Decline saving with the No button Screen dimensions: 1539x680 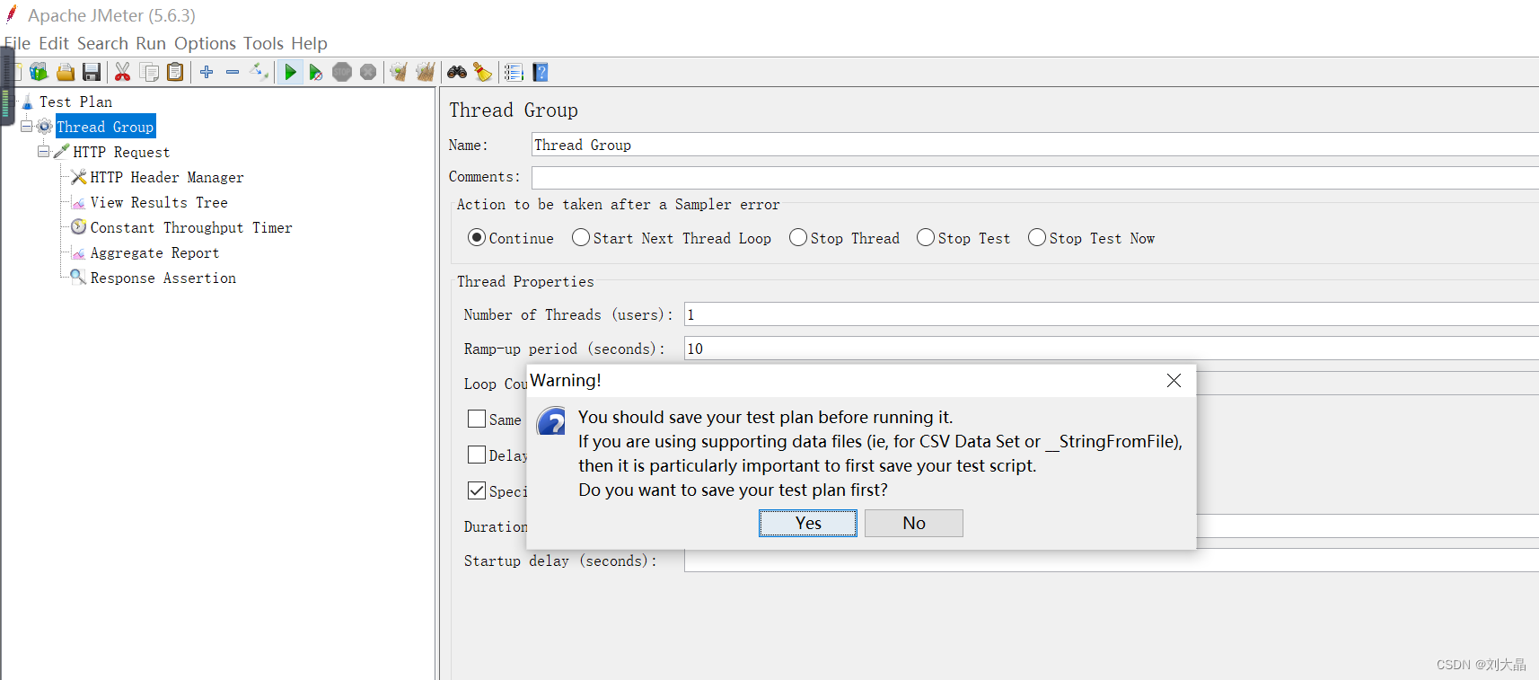(x=914, y=523)
